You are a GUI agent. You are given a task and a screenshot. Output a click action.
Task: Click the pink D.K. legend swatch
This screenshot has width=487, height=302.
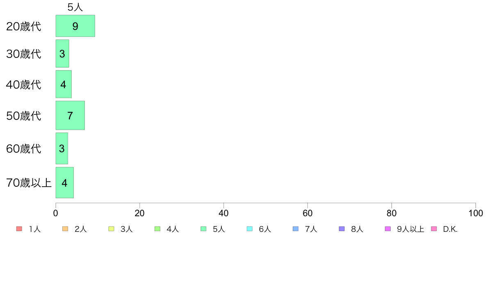[x=434, y=229]
